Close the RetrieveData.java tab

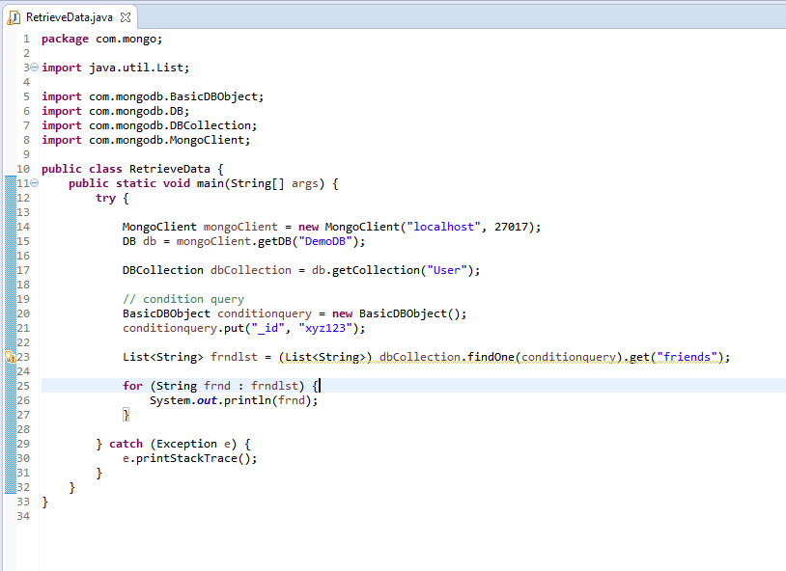point(126,17)
